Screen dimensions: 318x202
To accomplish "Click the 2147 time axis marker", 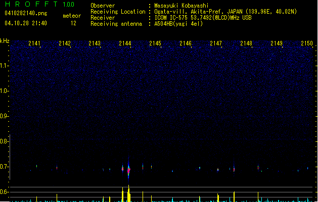I will 216,43.
